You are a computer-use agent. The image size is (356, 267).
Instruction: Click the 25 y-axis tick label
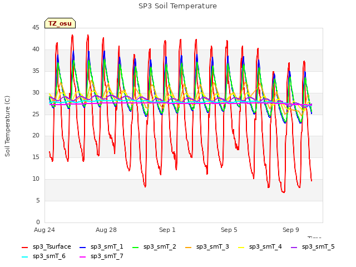click(36, 114)
